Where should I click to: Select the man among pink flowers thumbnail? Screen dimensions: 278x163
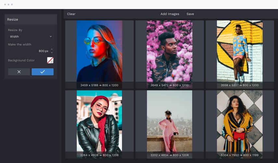pyautogui.click(x=169, y=51)
